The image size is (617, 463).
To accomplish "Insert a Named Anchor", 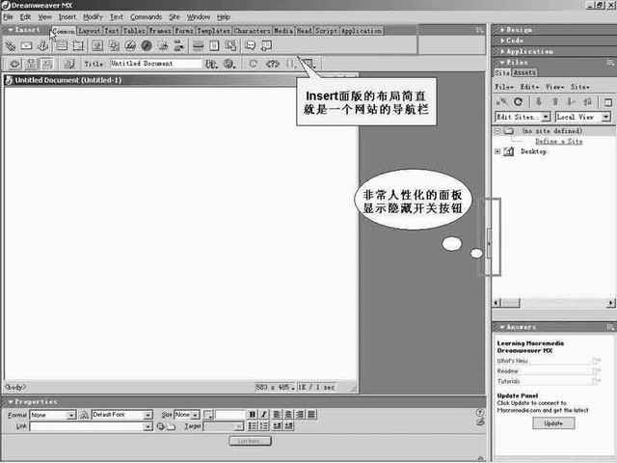I will click(42, 46).
